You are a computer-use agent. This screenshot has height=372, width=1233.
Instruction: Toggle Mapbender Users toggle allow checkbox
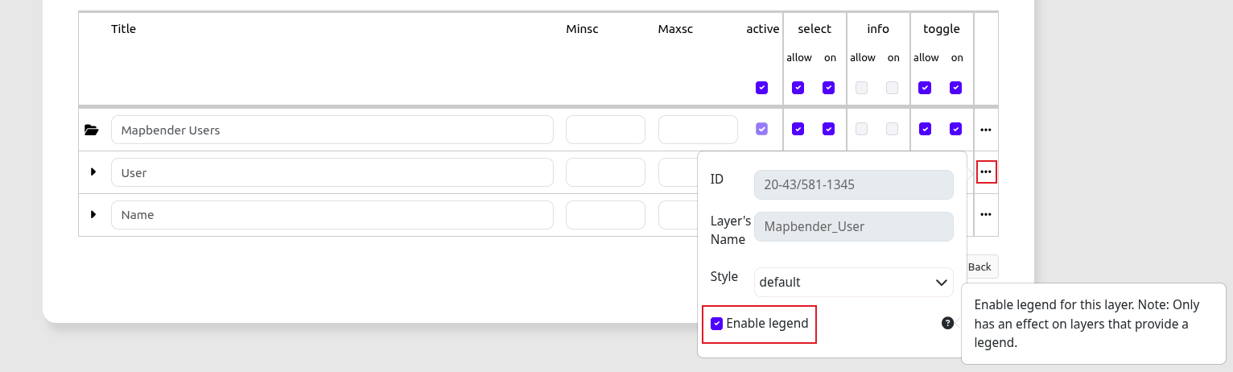pyautogui.click(x=925, y=129)
